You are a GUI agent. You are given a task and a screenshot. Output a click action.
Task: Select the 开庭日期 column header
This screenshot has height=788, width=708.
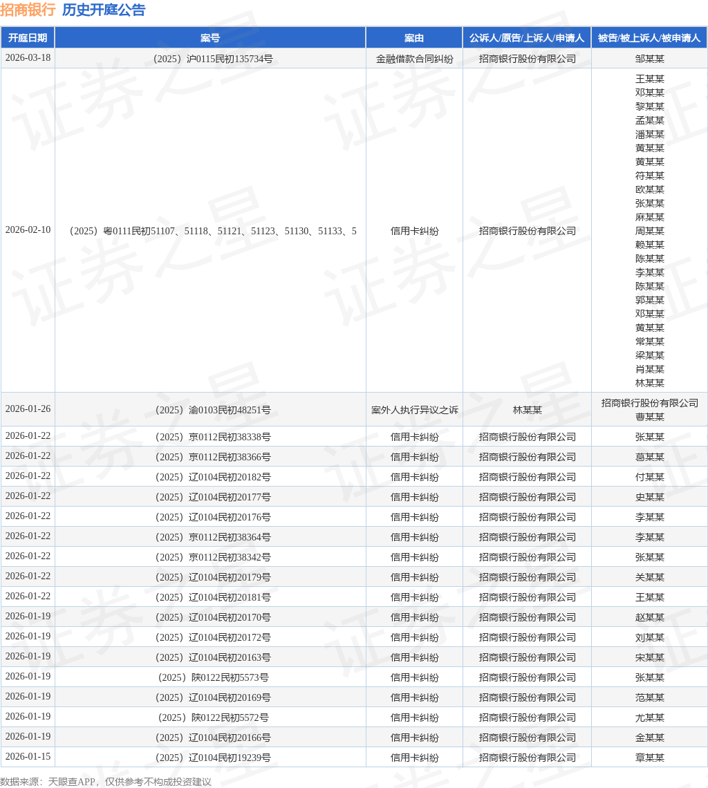click(x=28, y=38)
